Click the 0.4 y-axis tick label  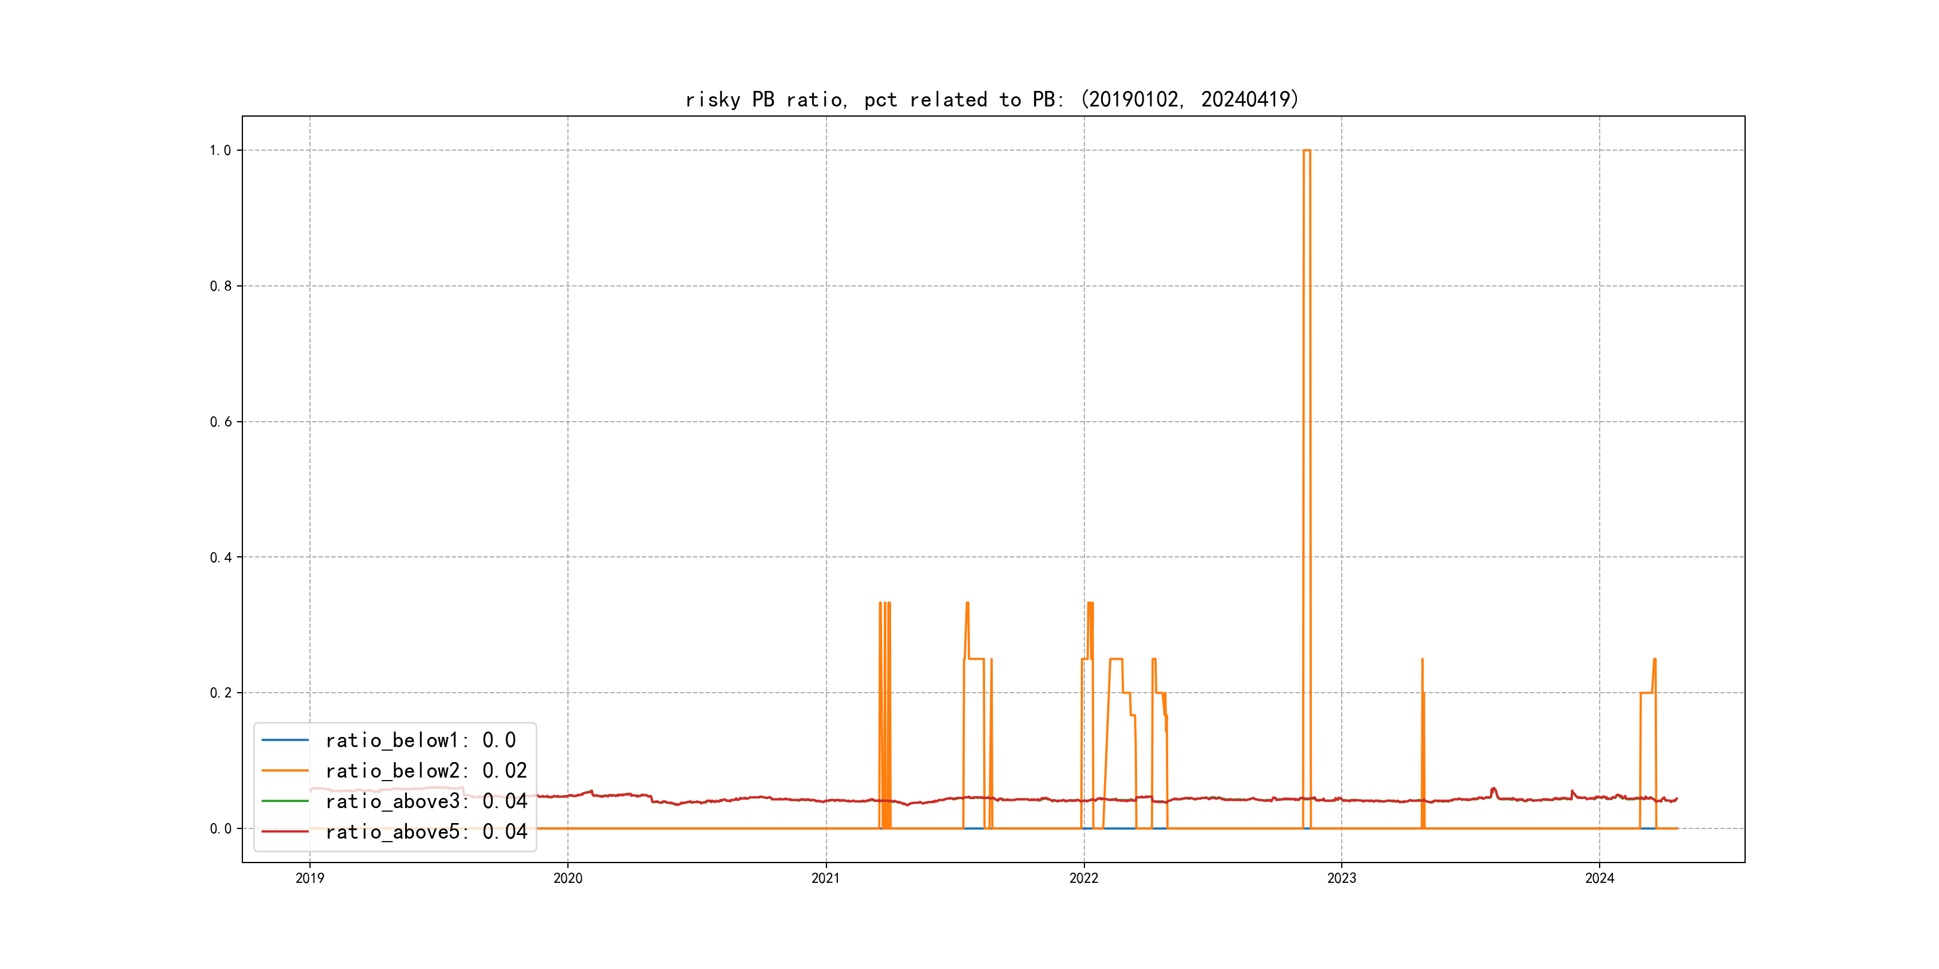(x=220, y=557)
